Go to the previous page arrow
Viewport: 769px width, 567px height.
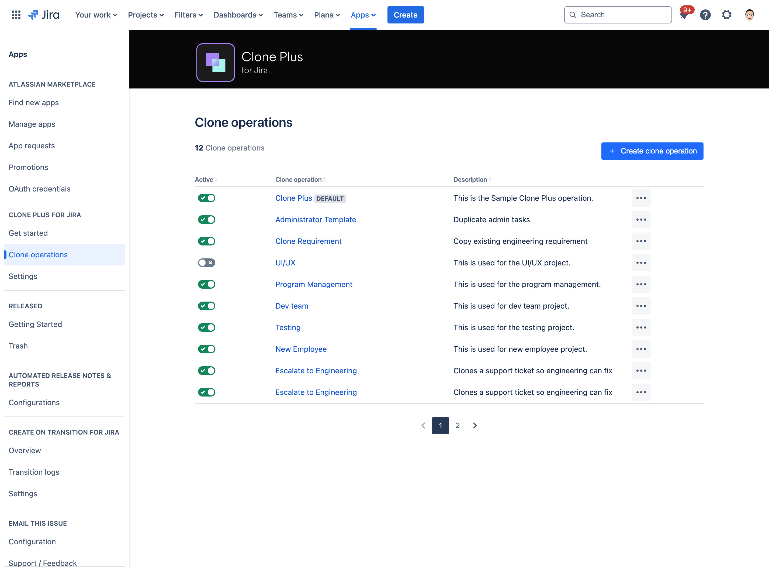(x=423, y=426)
